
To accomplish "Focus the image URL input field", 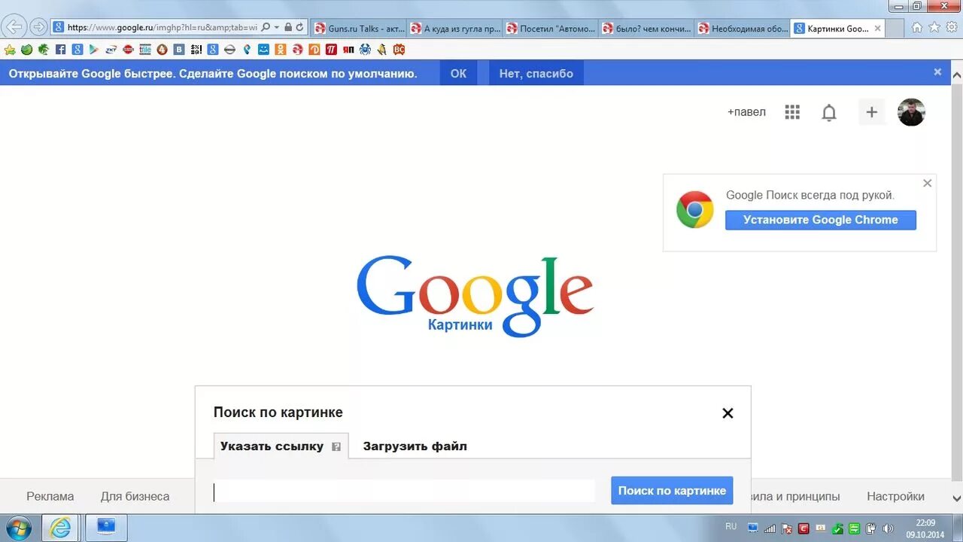I will coord(403,492).
